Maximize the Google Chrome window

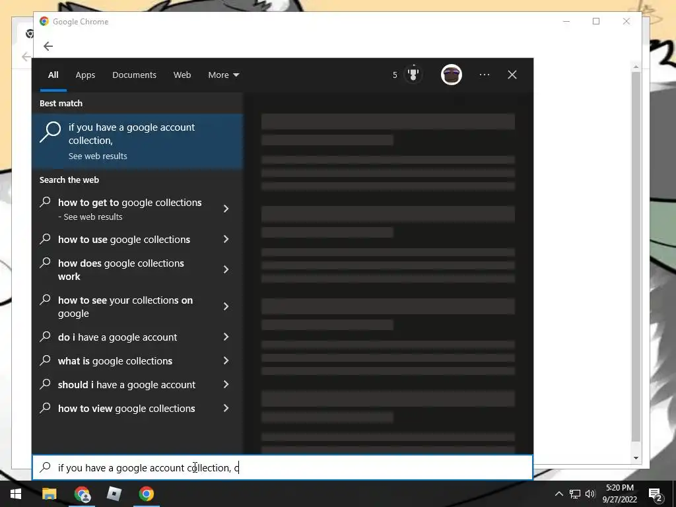596,21
